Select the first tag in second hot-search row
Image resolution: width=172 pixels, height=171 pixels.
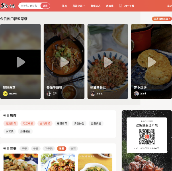coord(10,131)
